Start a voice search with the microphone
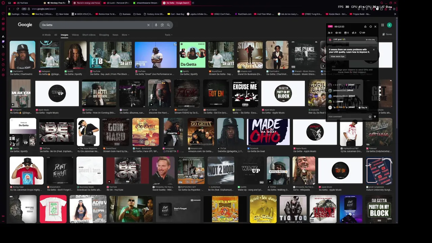The image size is (432, 243). 156,25
